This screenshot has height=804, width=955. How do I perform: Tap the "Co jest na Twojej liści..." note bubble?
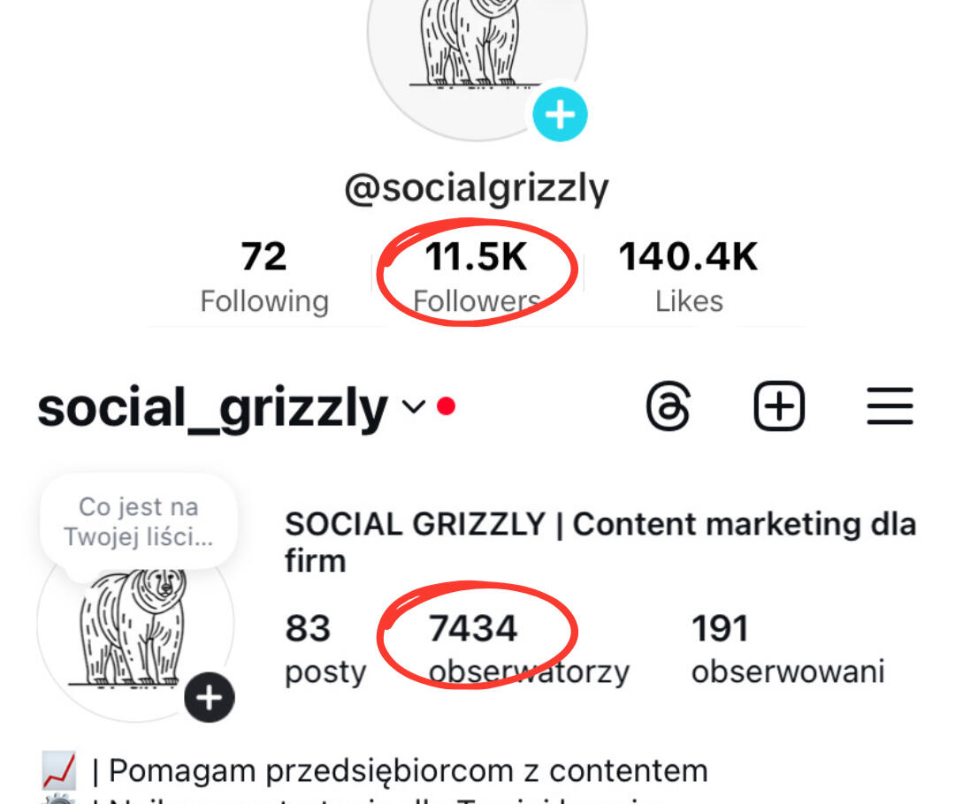click(138, 521)
